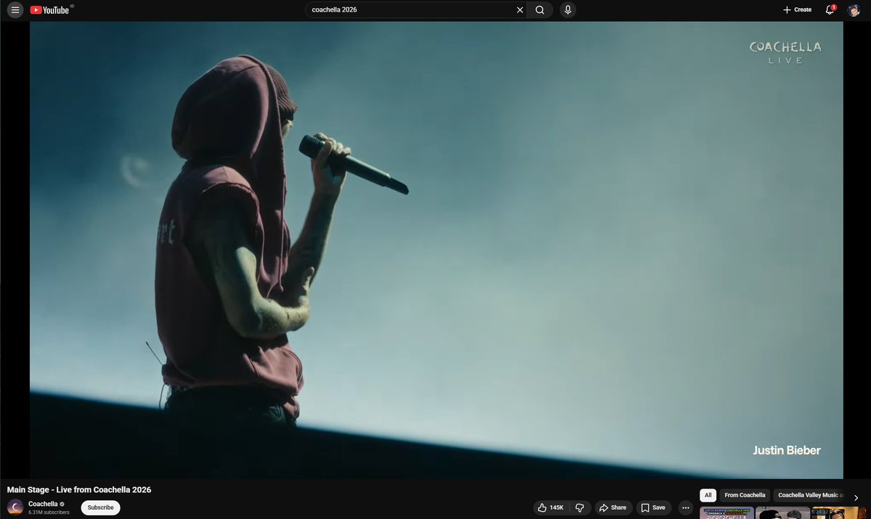The width and height of the screenshot is (871, 519).
Task: Open the hamburger guide menu
Action: (15, 10)
